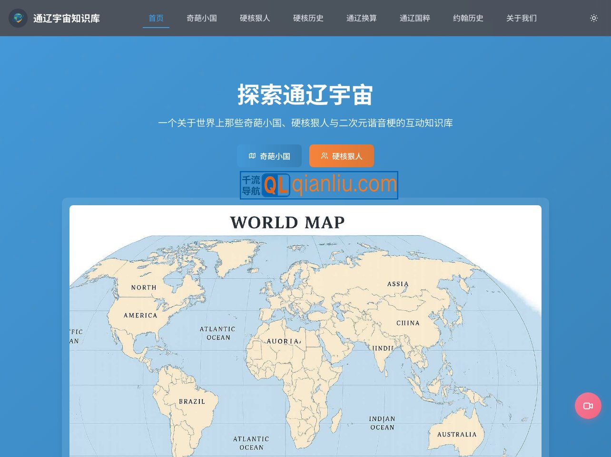Open 硬核狠人 from the navigation bar

click(255, 18)
